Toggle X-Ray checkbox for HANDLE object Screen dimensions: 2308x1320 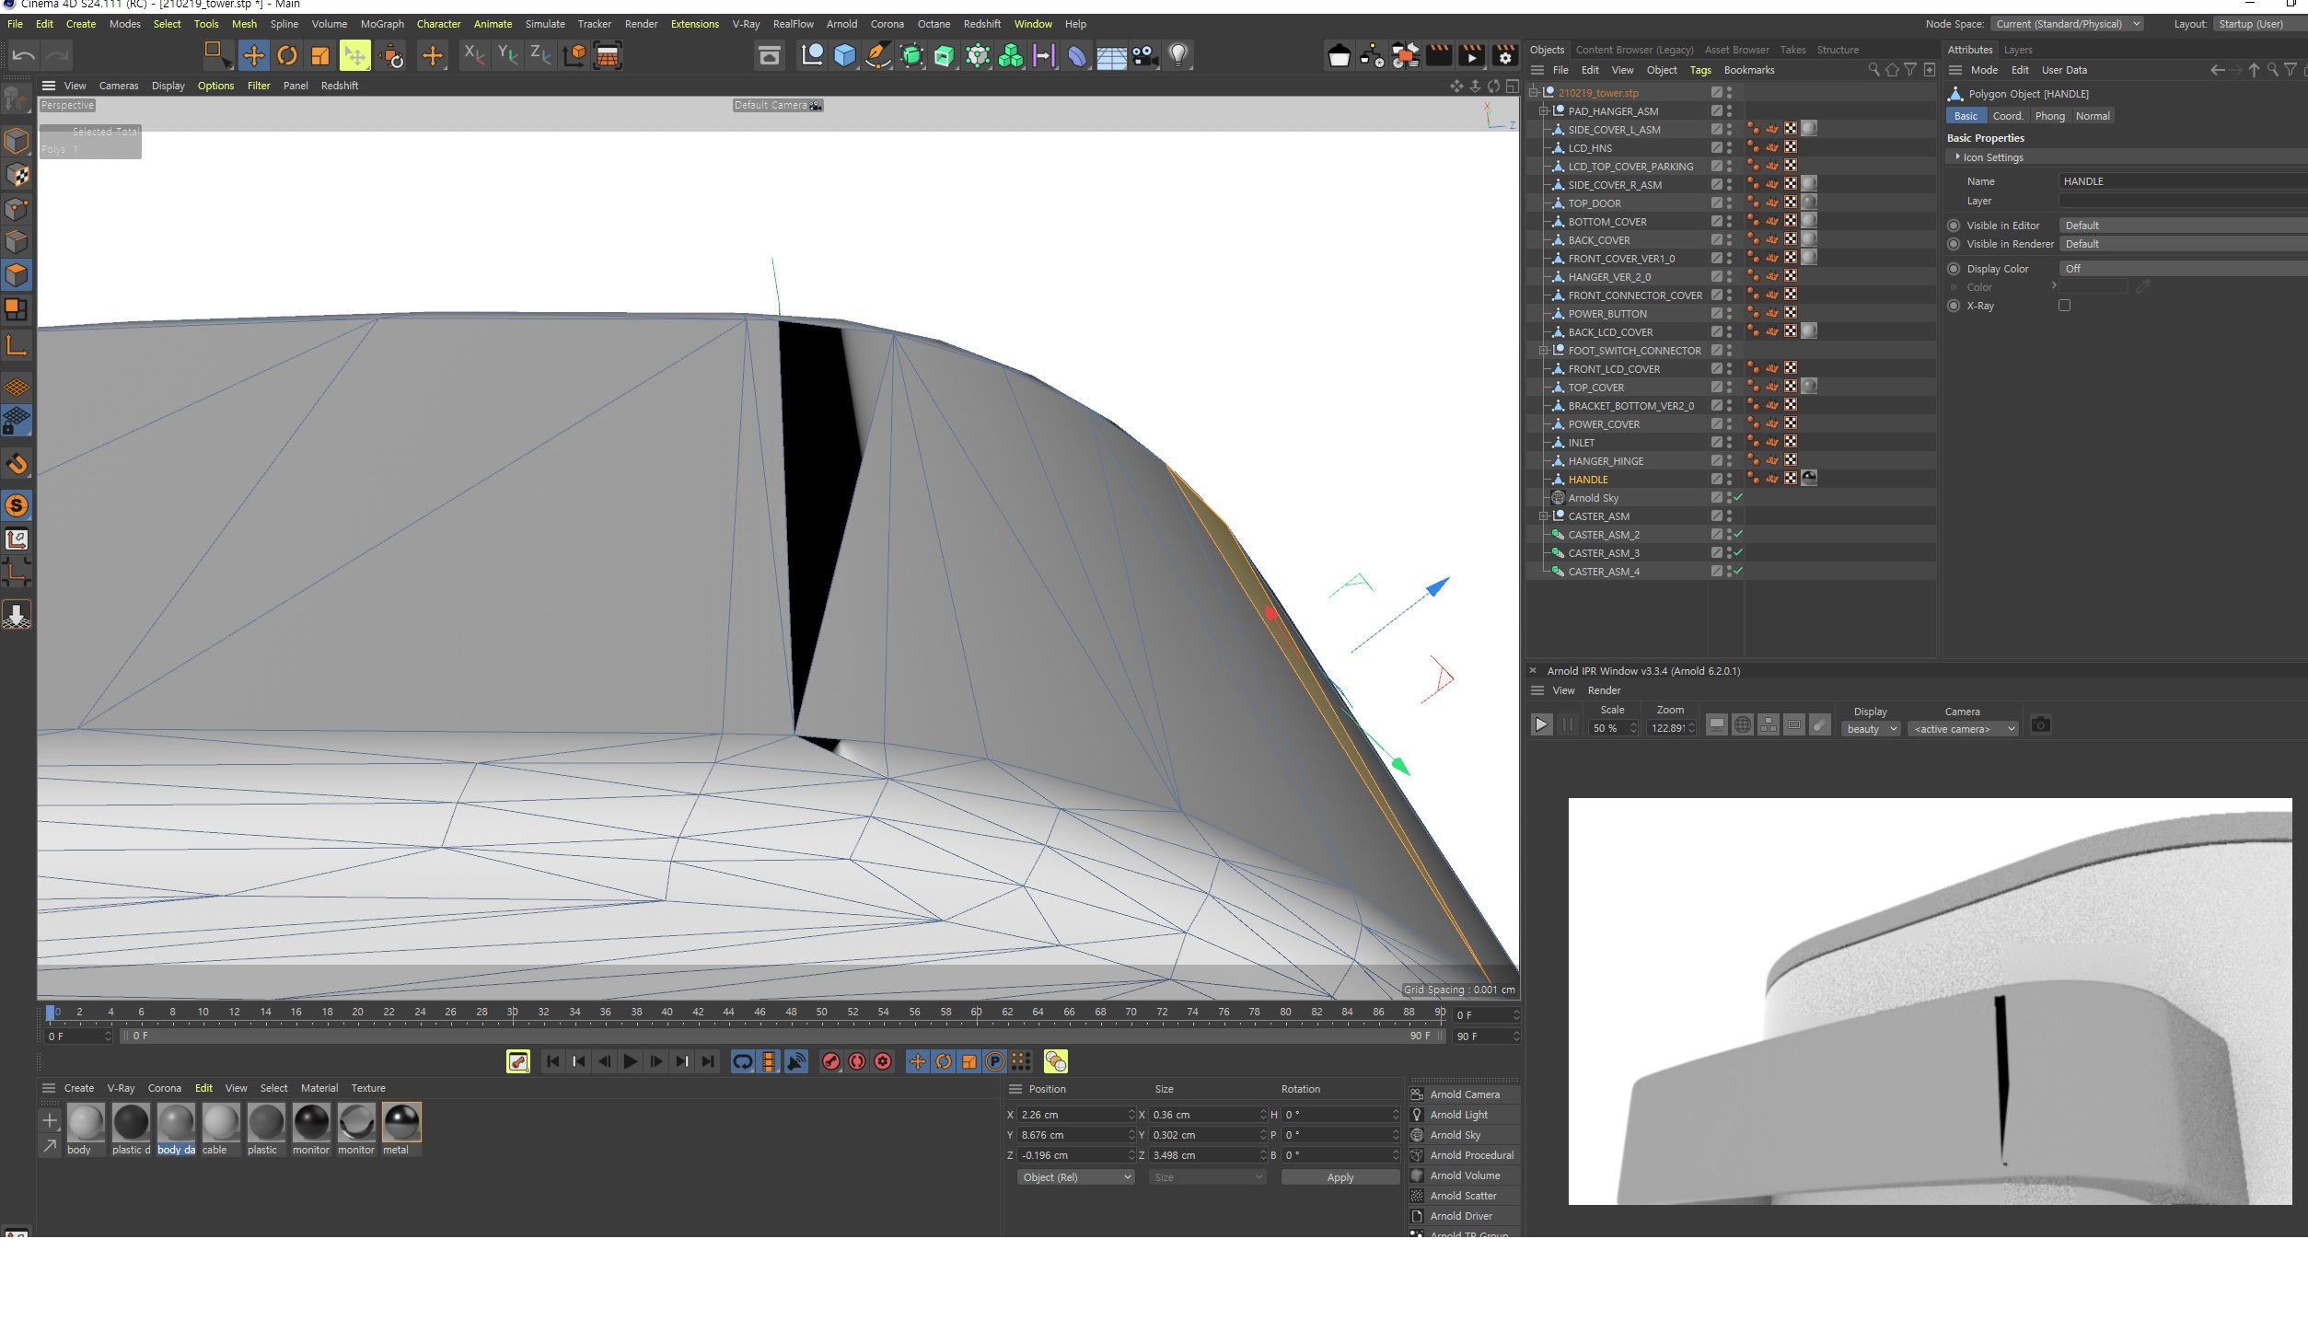coord(2065,305)
